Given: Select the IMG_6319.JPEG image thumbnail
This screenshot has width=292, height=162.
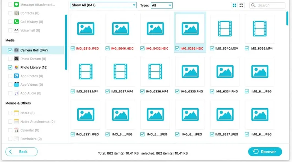Looking at the screenshot, I should tap(86, 29).
